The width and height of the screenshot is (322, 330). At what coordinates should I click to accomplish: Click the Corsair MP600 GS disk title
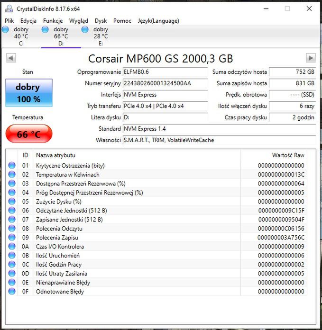pyautogui.click(x=161, y=58)
